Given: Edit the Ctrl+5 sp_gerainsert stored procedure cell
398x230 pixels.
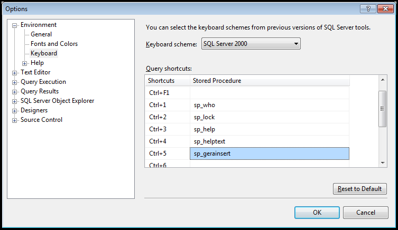Looking at the screenshot, I should 269,154.
